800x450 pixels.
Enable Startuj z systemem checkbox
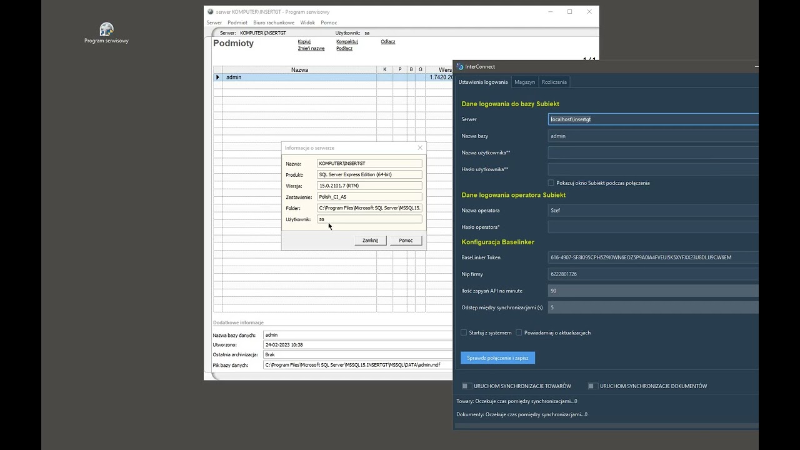(x=464, y=332)
